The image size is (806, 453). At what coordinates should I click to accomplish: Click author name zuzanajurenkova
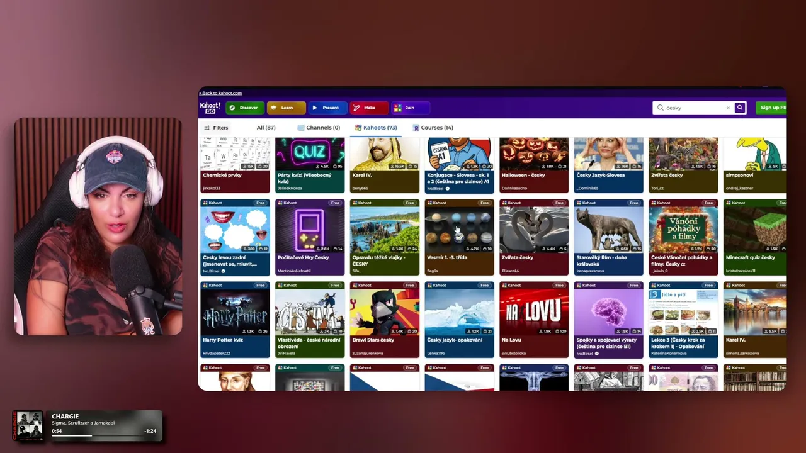368,353
